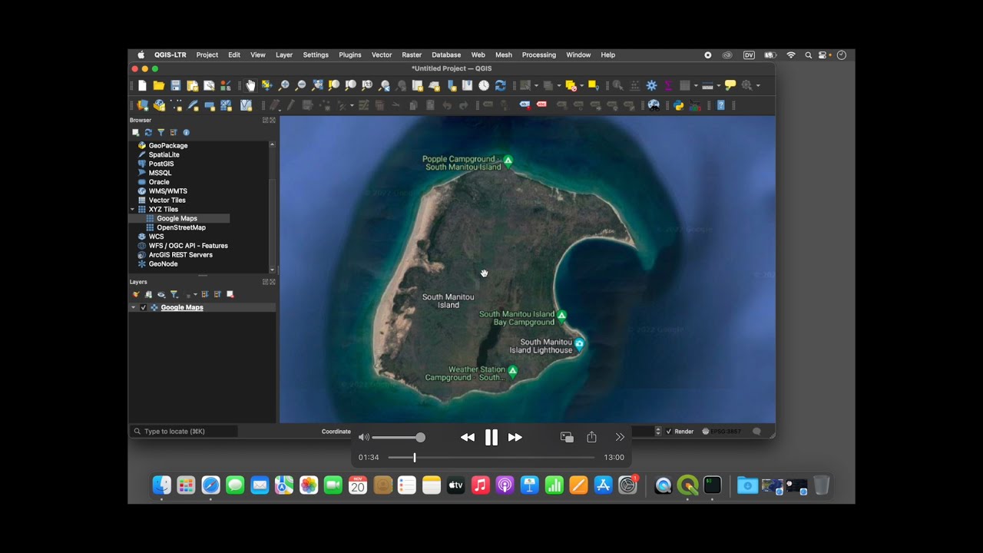Select OpenStreetMap in the Browser tree
Viewport: 983px width, 553px height.
tap(181, 227)
